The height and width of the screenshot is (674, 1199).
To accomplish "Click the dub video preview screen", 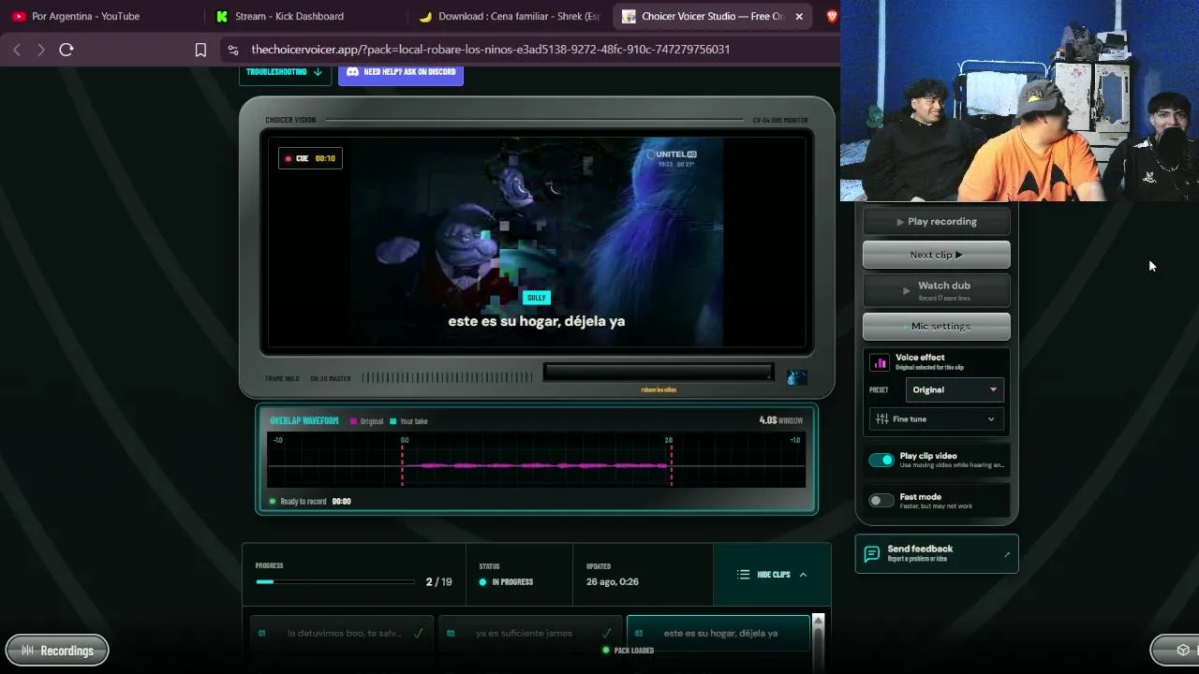I will click(x=537, y=243).
